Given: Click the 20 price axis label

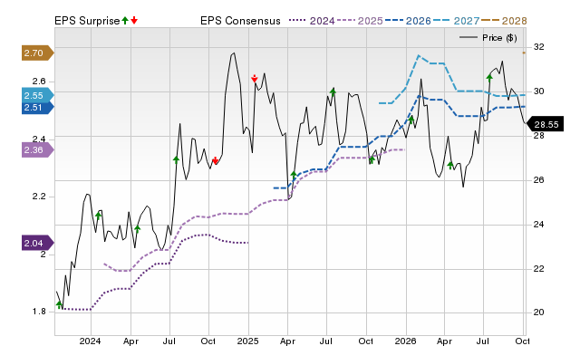Looking at the screenshot, I should tap(539, 312).
